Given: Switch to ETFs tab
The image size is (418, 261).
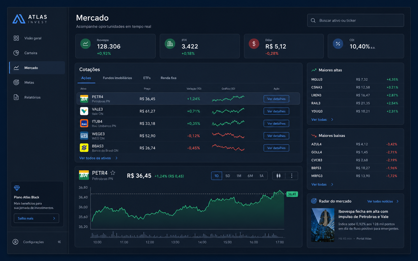Looking at the screenshot, I should (x=147, y=78).
